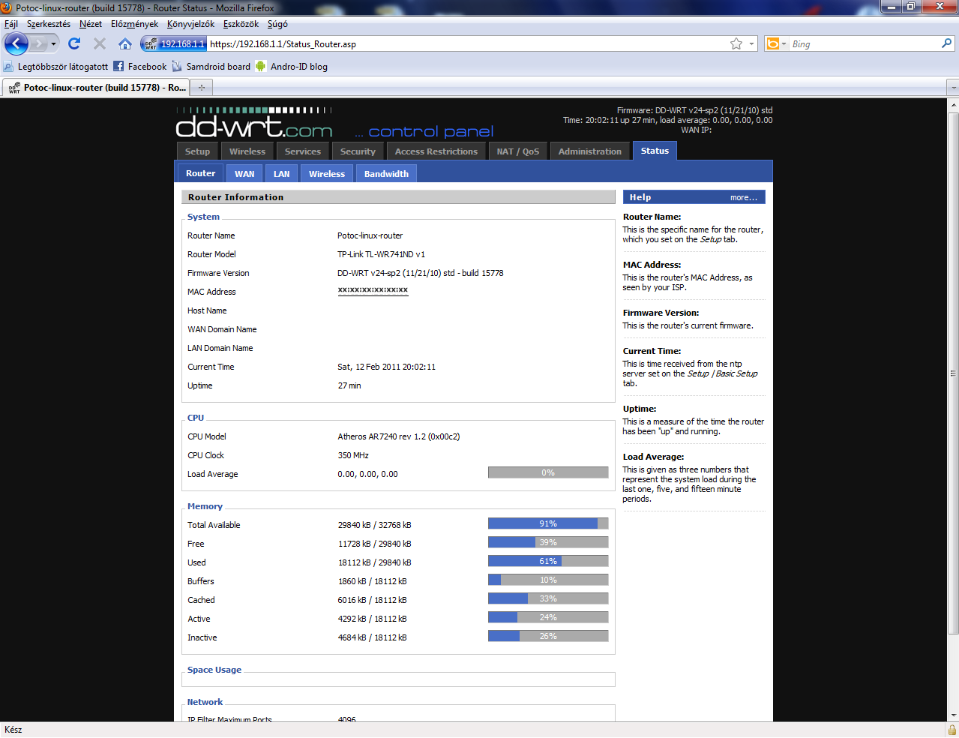Screen dimensions: 959x738
Task: Click the masked MAC address link
Action: [x=373, y=290]
